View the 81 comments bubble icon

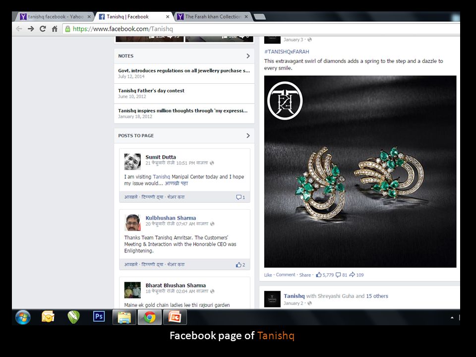pos(338,275)
